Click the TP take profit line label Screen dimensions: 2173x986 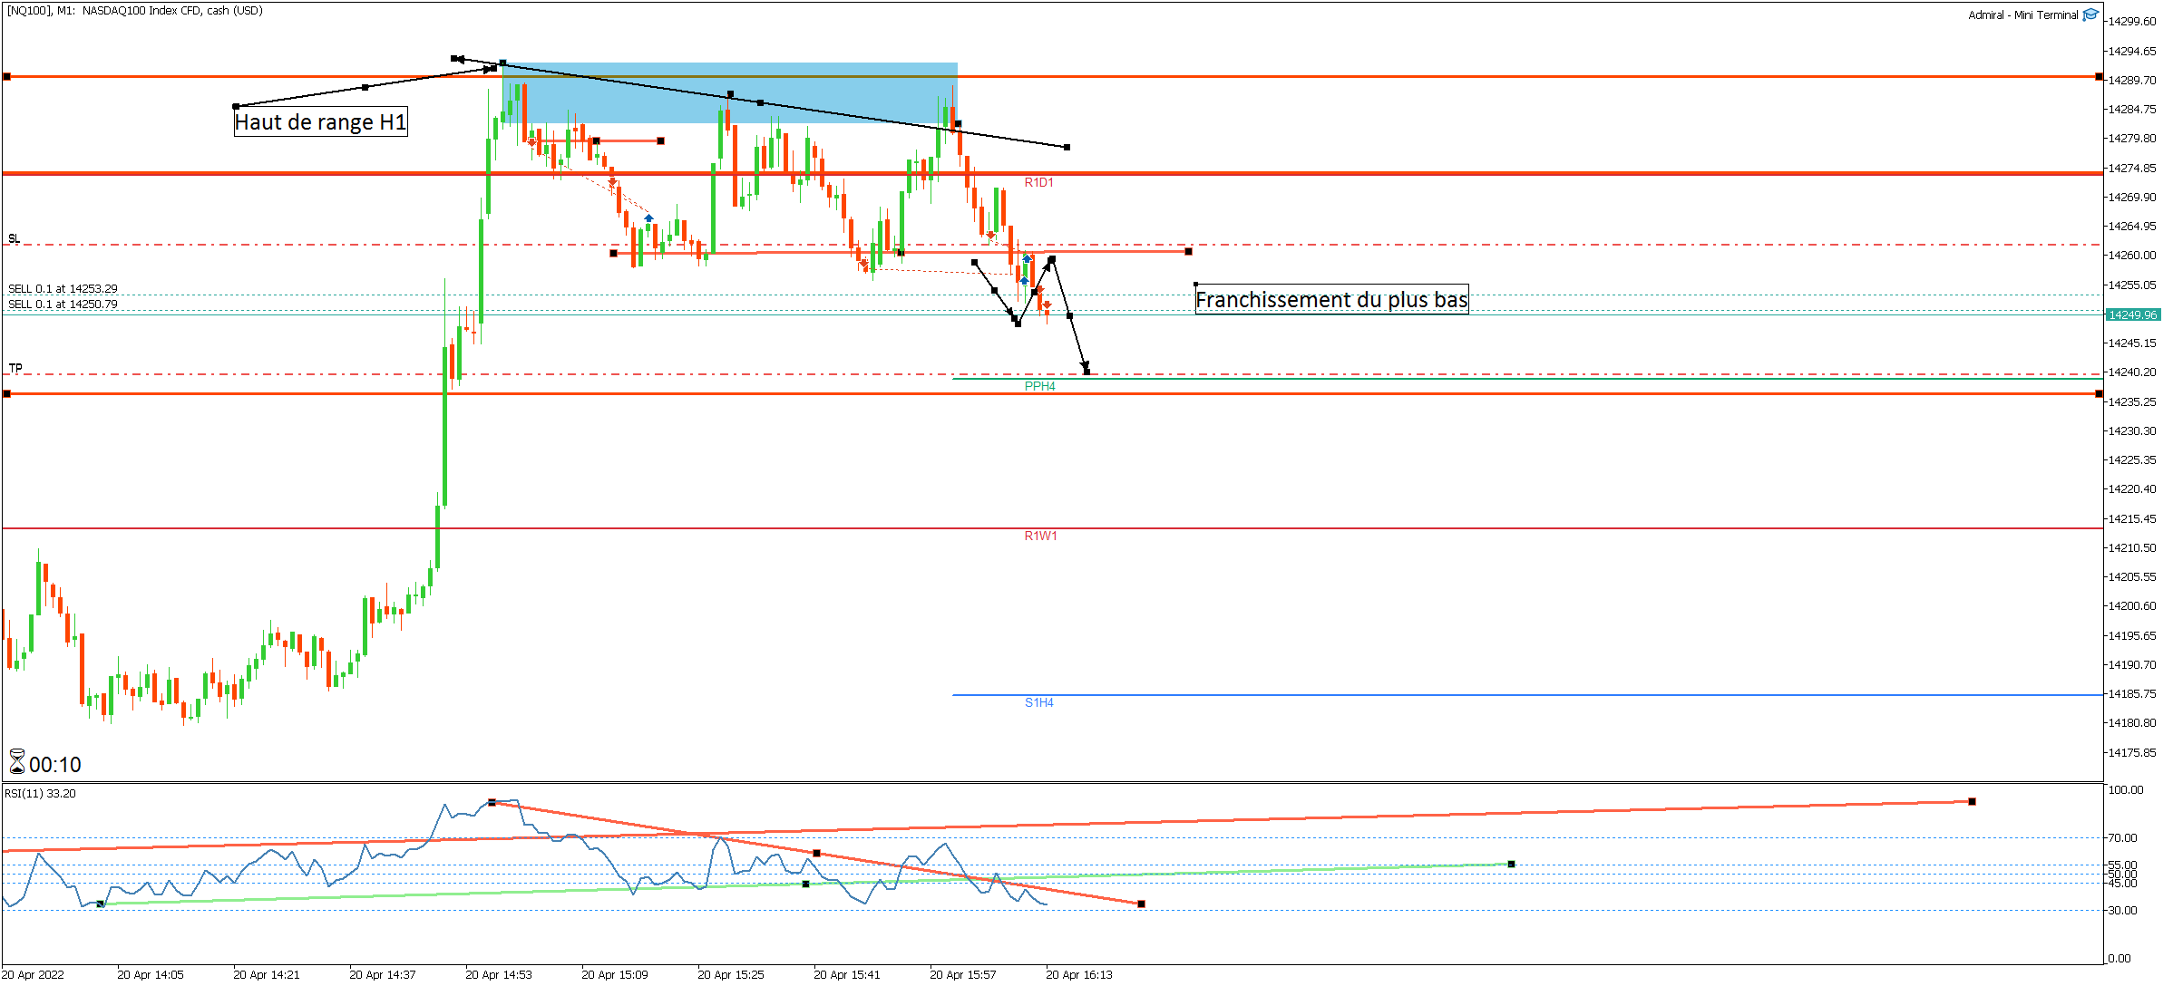(15, 368)
